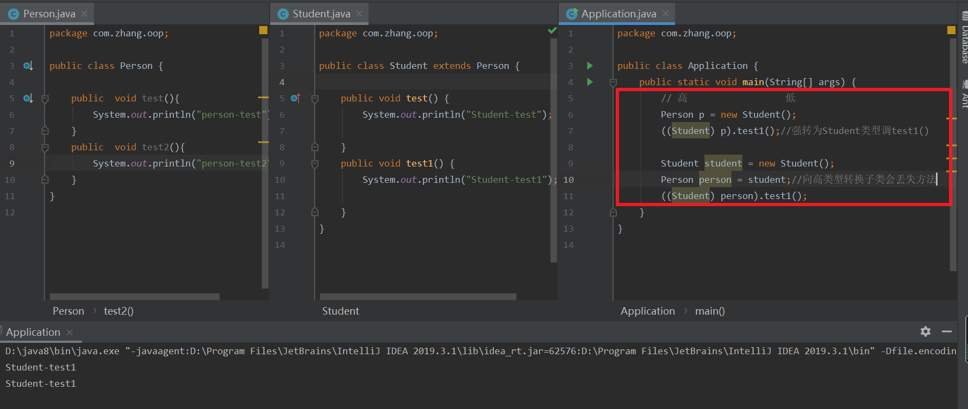Click 'public class Application {' declaration

click(x=688, y=66)
